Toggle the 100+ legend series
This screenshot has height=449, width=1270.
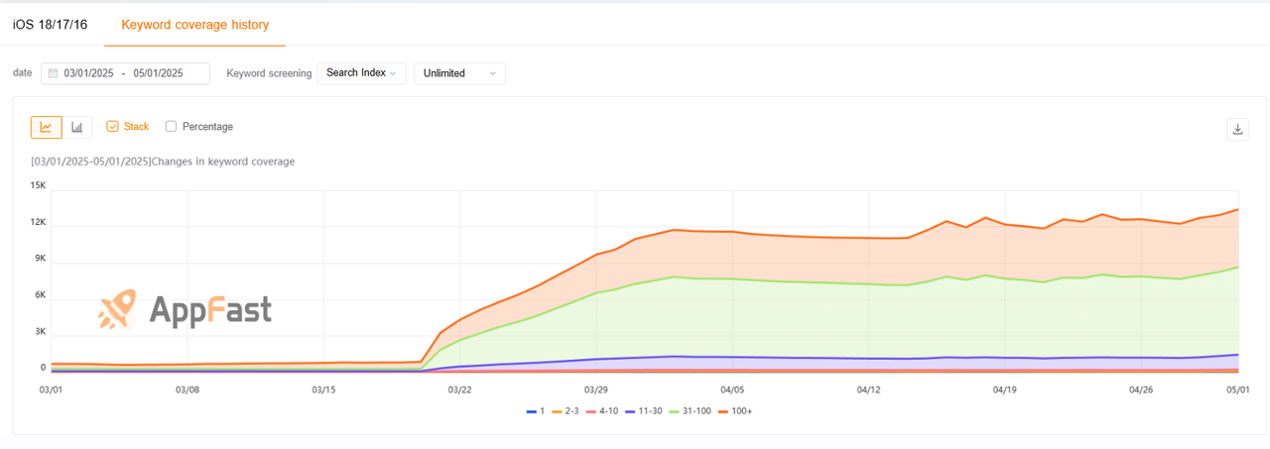pos(734,410)
